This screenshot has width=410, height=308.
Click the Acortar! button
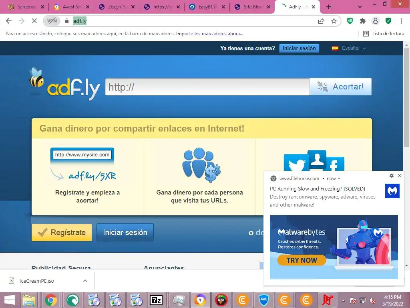pos(341,87)
